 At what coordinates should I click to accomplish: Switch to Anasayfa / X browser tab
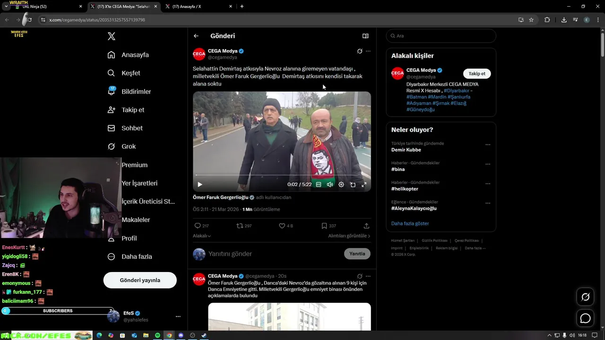(x=199, y=7)
